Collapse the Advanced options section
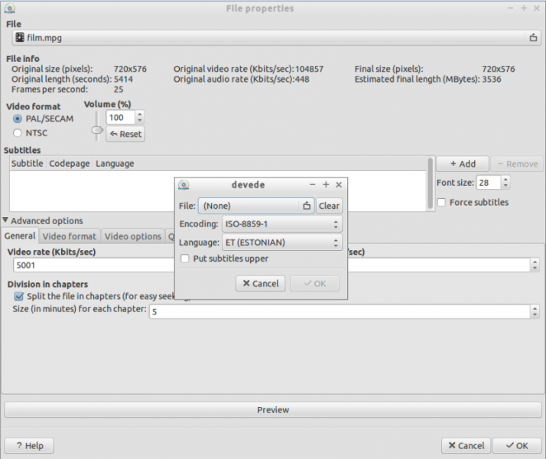The width and height of the screenshot is (546, 459). pyautogui.click(x=6, y=221)
